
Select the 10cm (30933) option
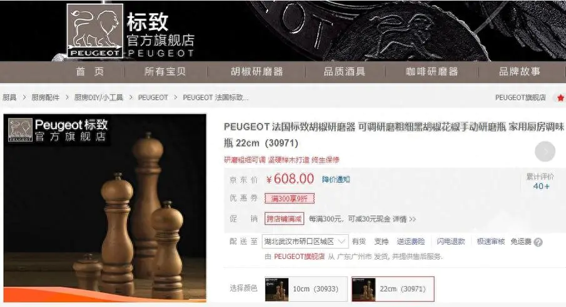[x=306, y=289]
